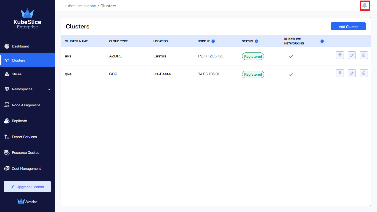377x212 pixels.
Task: Click the Replicate icon in sidebar
Action: 7,121
